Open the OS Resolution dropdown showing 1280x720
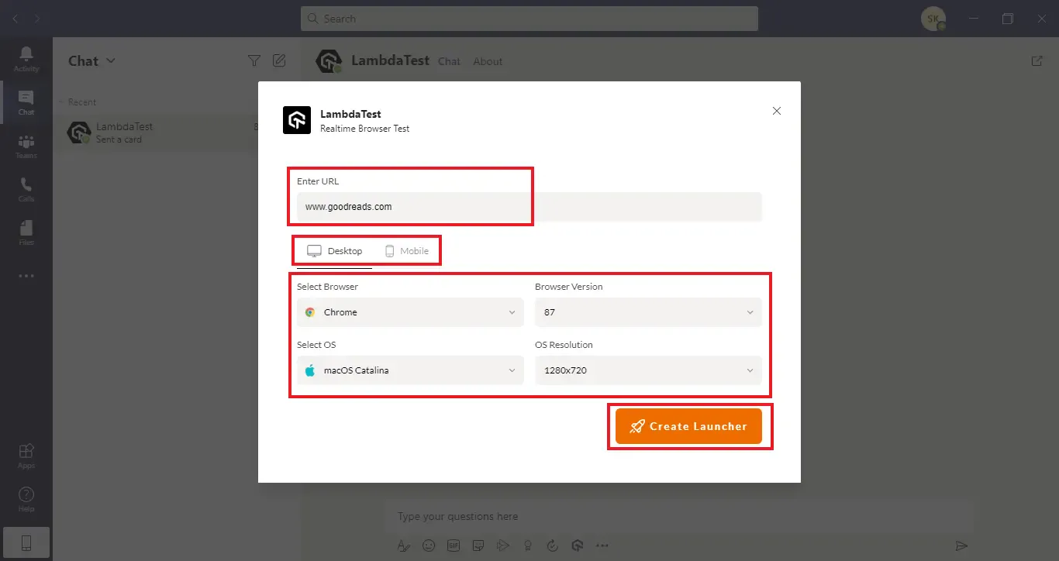Image resolution: width=1059 pixels, height=561 pixels. (x=648, y=370)
